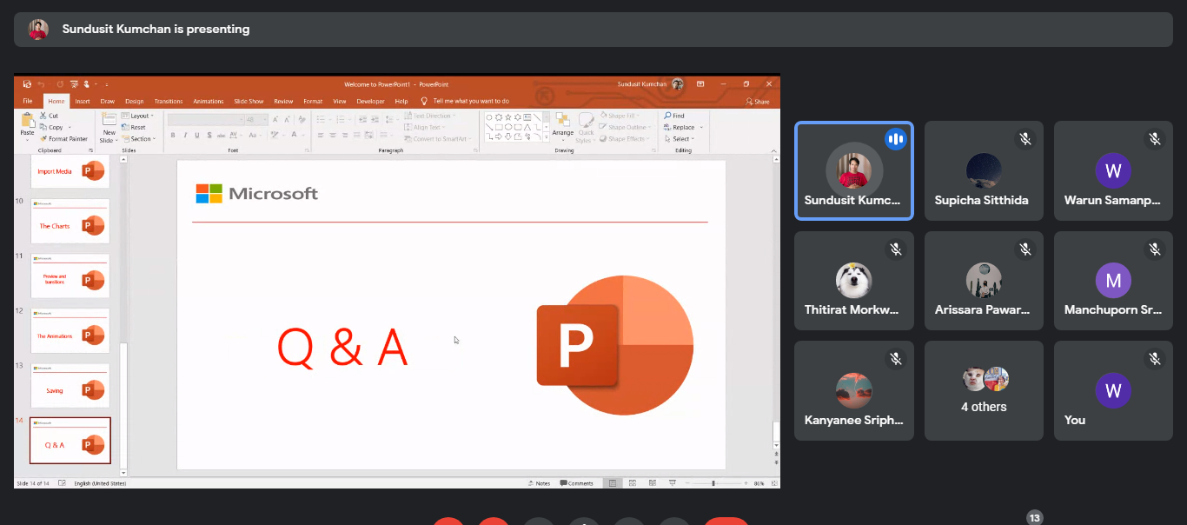Open the font name combo box
1187x525 pixels.
(205, 119)
